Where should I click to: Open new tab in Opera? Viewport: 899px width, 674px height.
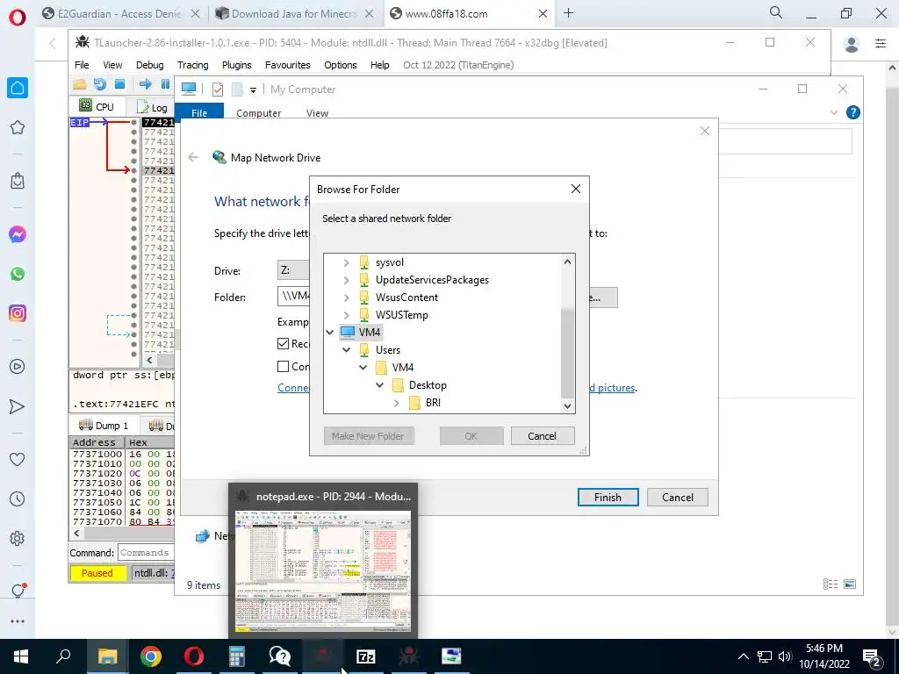(568, 12)
